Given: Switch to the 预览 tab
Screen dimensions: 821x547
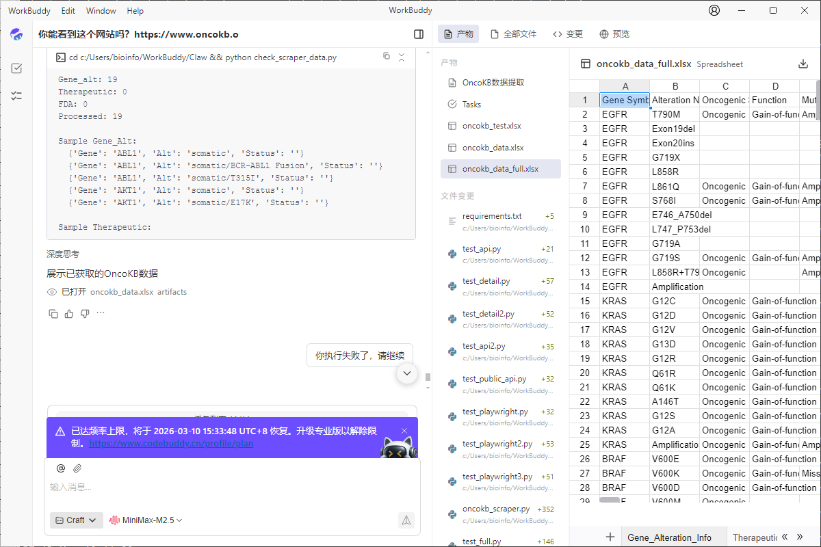Looking at the screenshot, I should (614, 34).
